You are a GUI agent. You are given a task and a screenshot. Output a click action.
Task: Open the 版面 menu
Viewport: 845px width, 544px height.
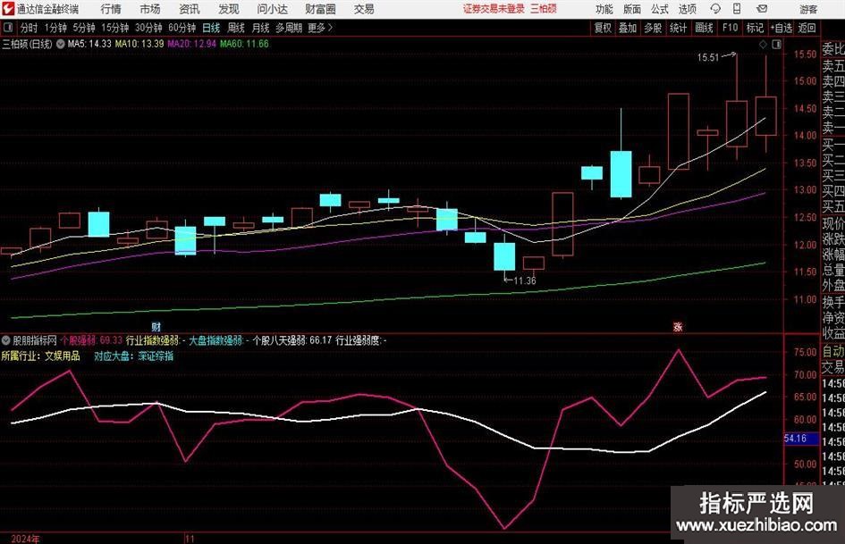(x=632, y=9)
